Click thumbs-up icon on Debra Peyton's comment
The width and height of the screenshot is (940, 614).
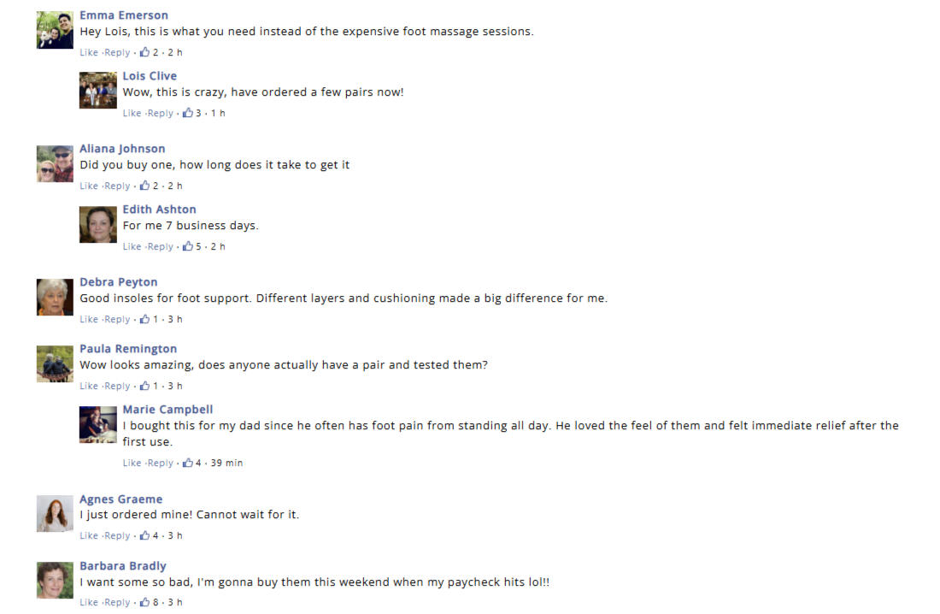pyautogui.click(x=144, y=319)
